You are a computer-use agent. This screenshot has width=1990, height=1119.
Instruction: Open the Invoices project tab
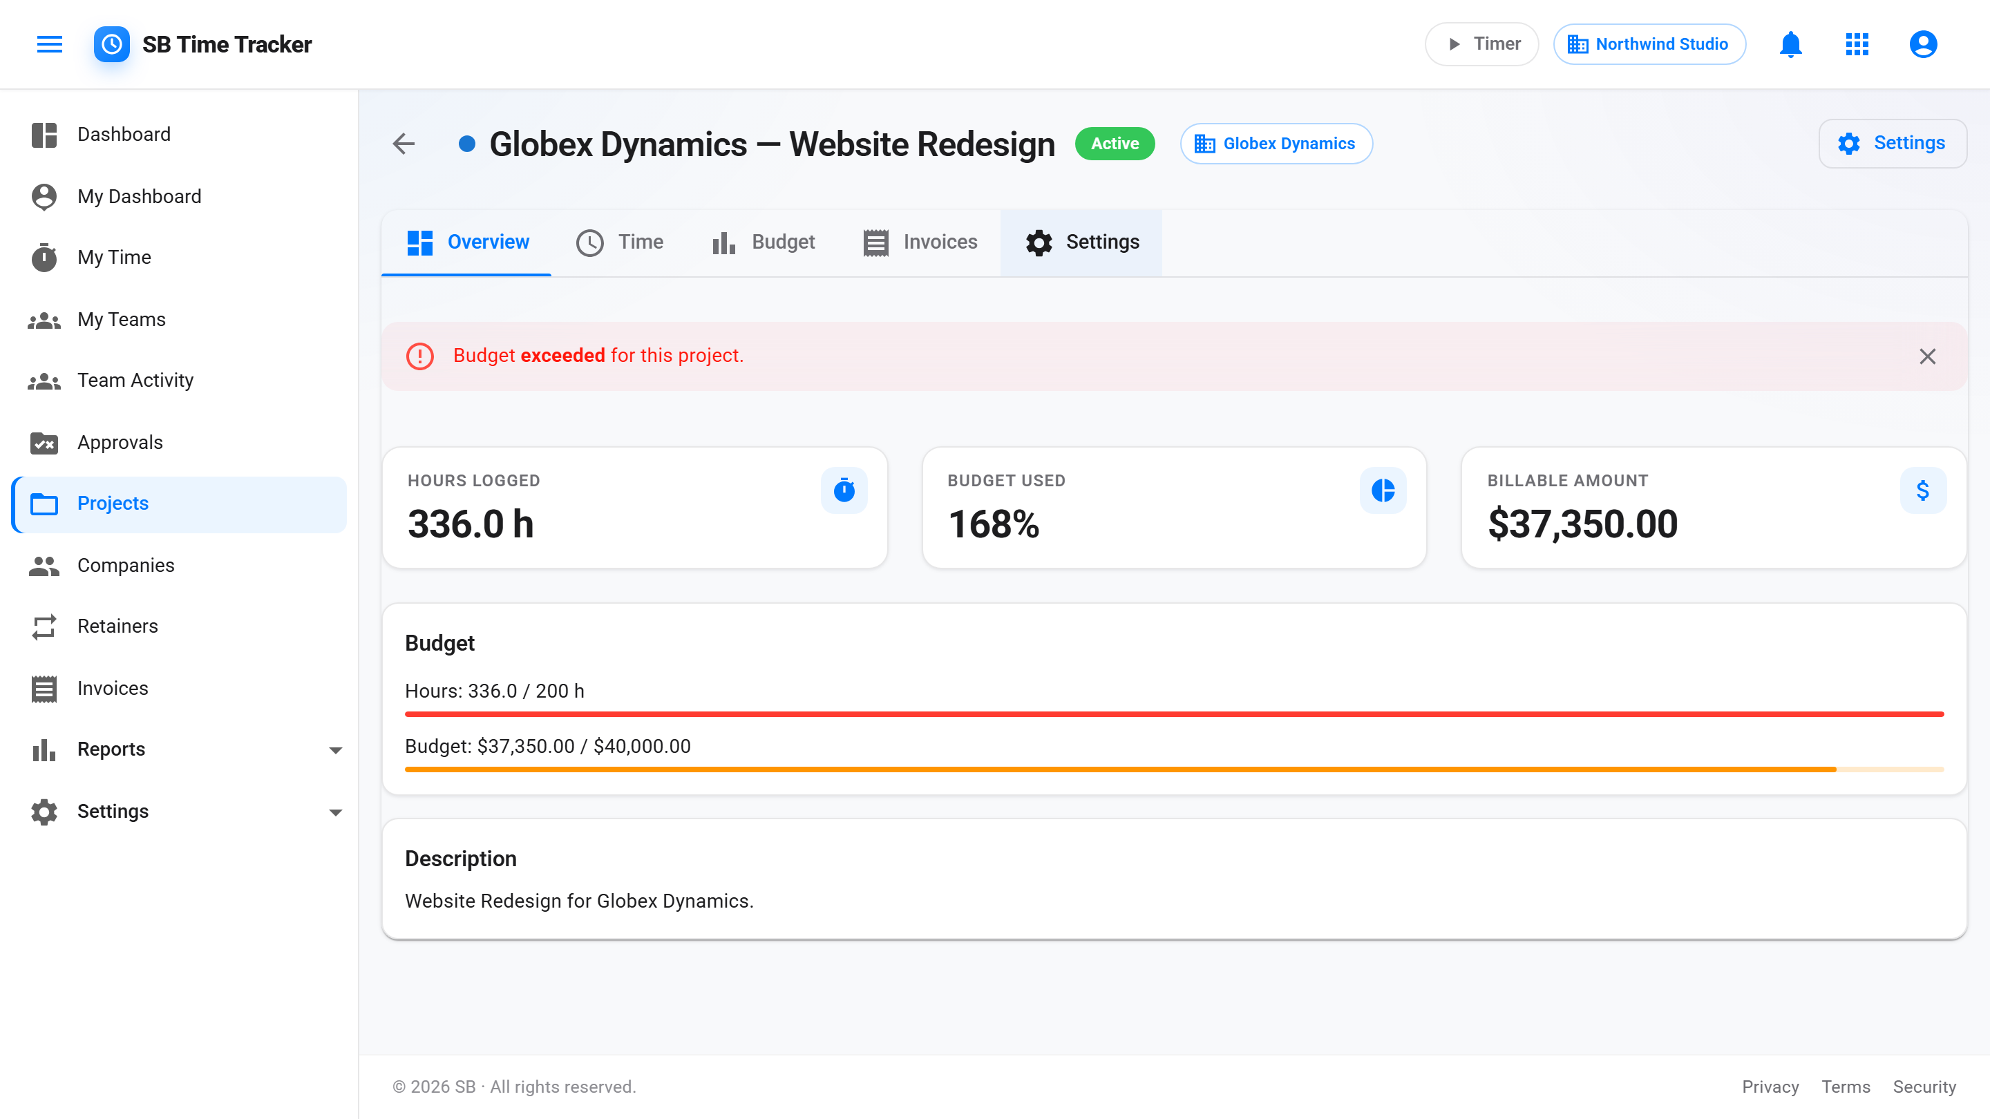[920, 242]
